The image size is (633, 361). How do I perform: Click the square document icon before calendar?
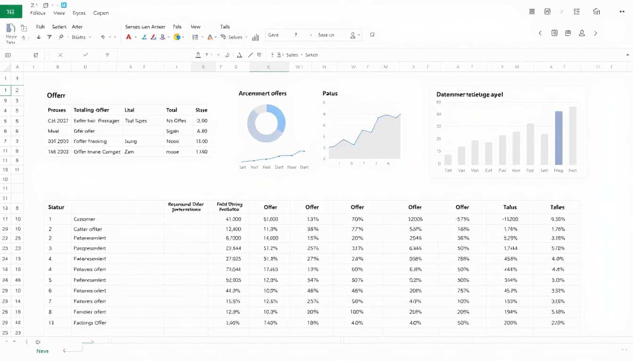click(554, 33)
